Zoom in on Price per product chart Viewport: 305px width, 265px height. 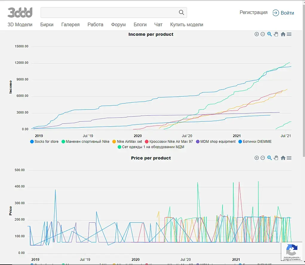(x=257, y=158)
